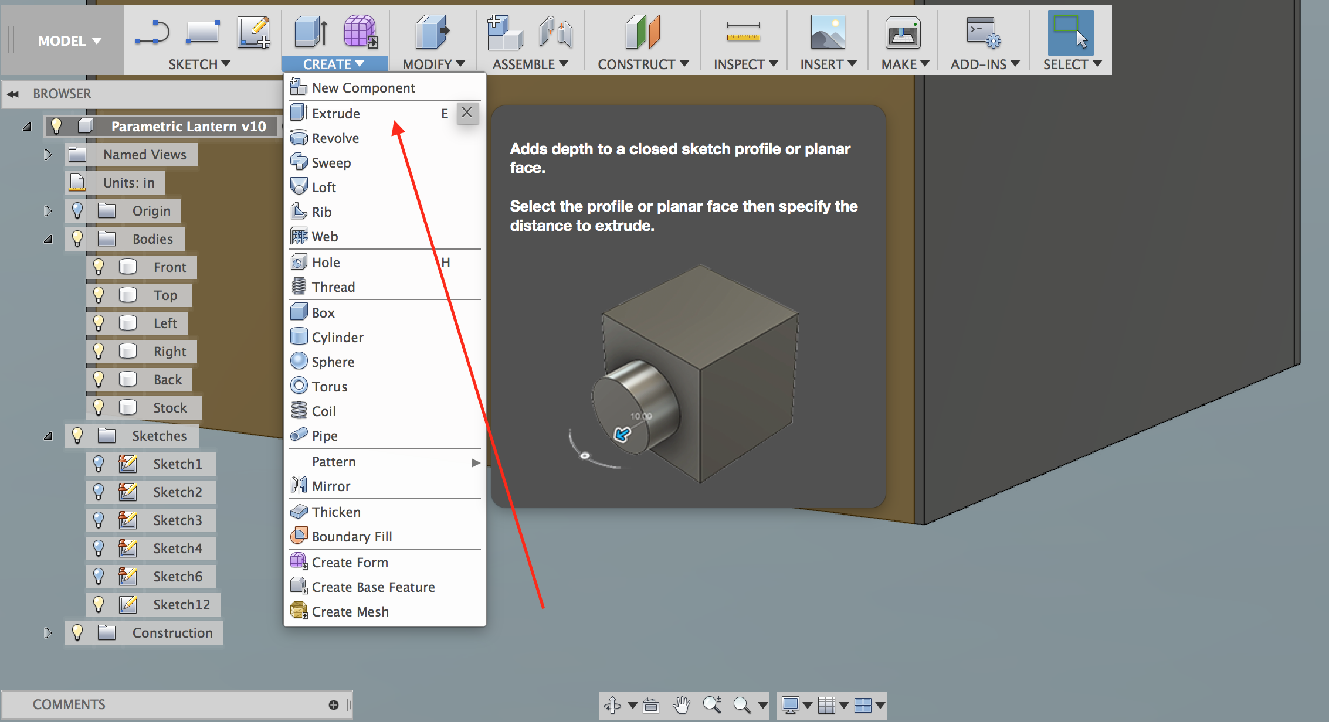Select the Sweep tool
Image resolution: width=1329 pixels, height=722 pixels.
(x=331, y=161)
